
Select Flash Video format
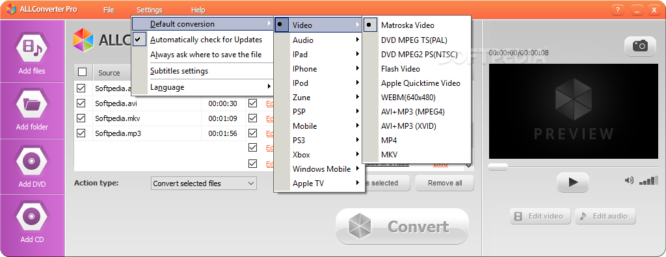(x=417, y=69)
